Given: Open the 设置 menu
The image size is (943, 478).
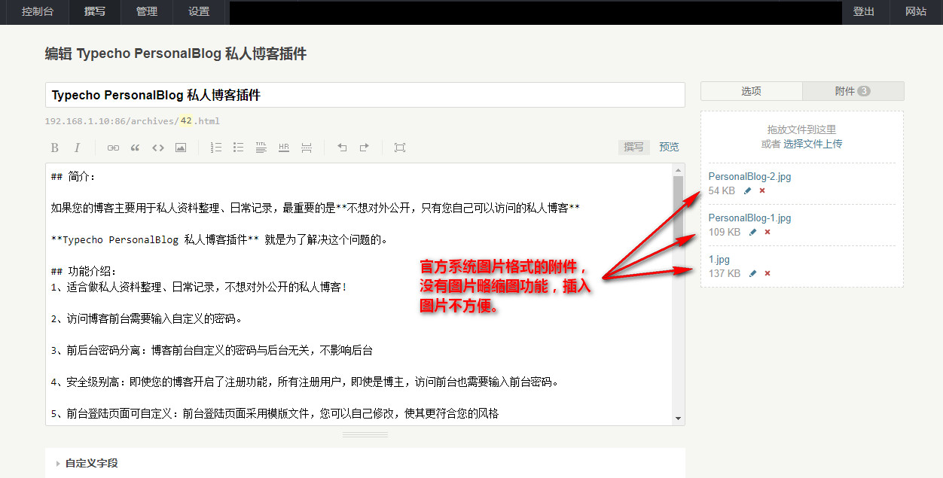Looking at the screenshot, I should pyautogui.click(x=199, y=12).
